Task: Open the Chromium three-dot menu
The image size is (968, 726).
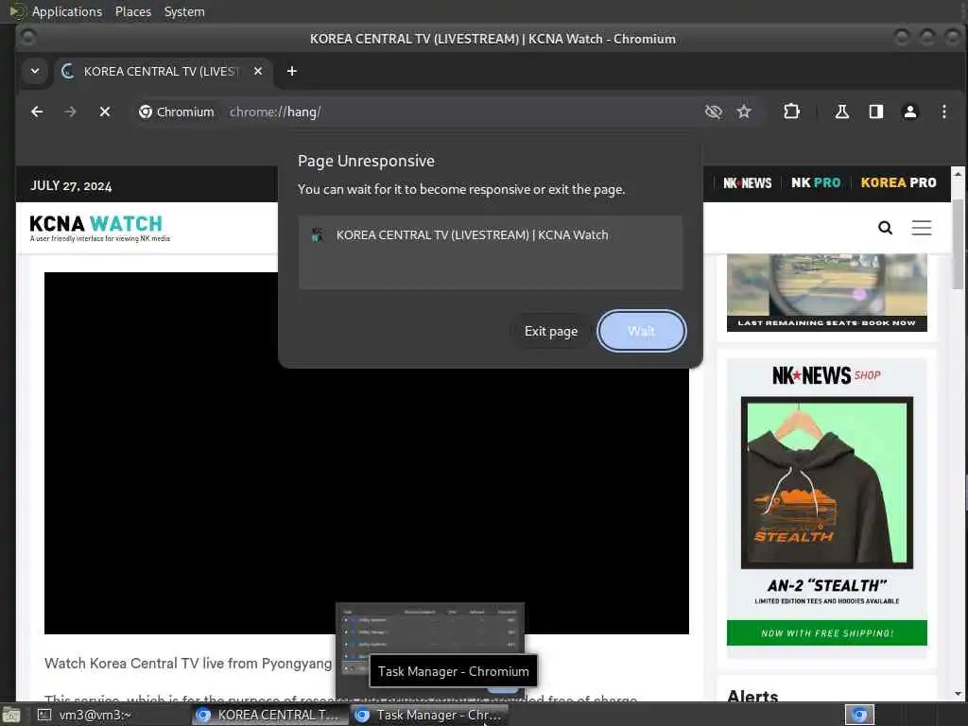Action: [944, 112]
